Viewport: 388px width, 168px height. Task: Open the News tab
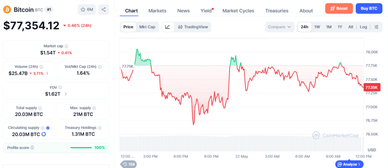pos(184,11)
